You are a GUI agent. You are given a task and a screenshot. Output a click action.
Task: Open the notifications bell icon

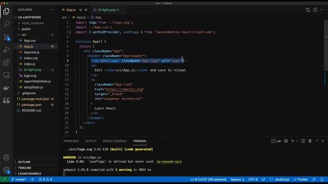(322, 179)
